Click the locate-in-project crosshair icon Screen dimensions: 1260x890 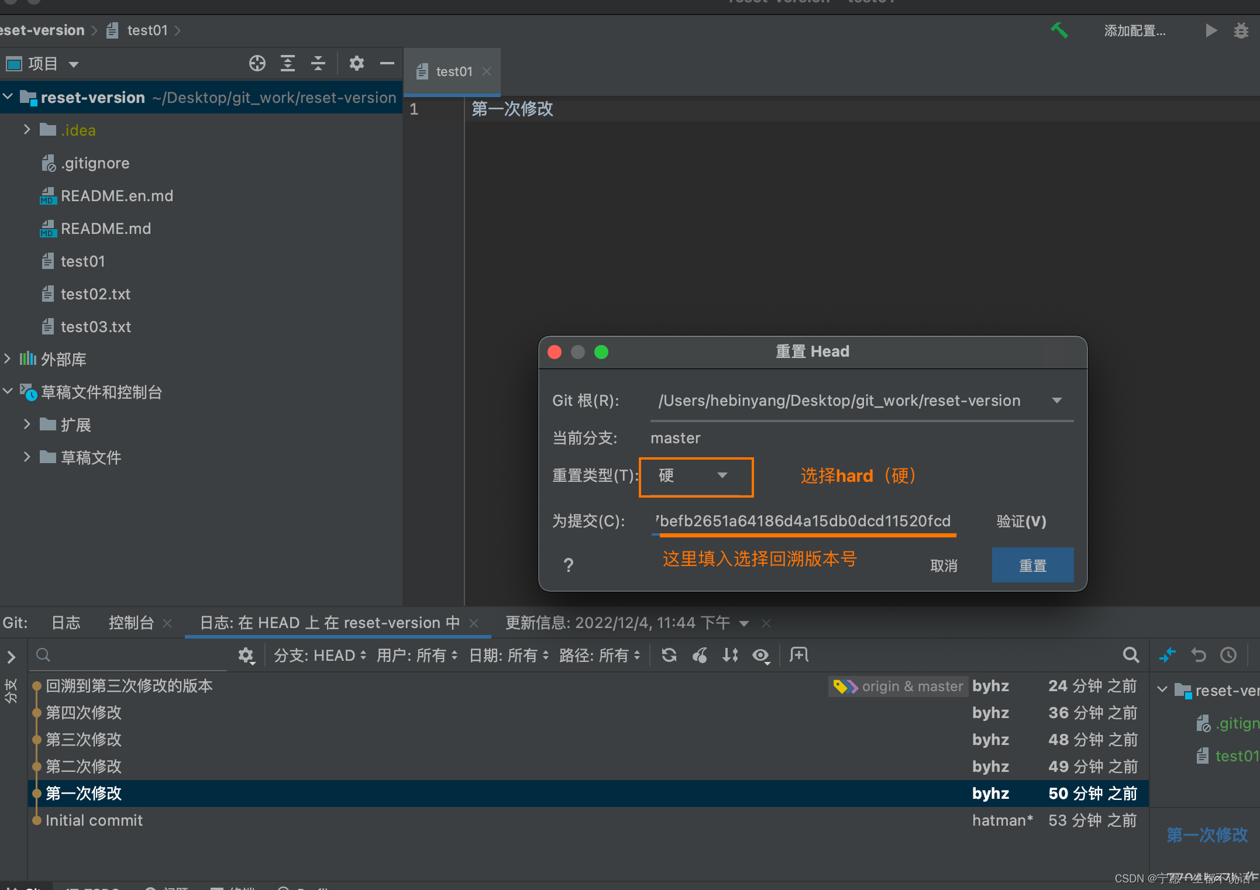pos(257,63)
